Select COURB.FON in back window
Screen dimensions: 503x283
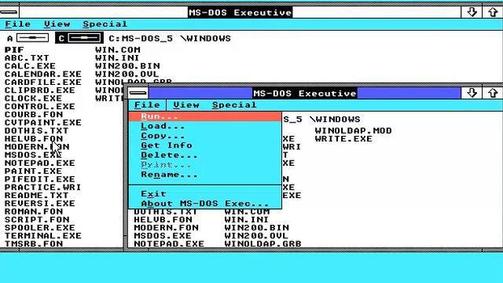pos(34,115)
